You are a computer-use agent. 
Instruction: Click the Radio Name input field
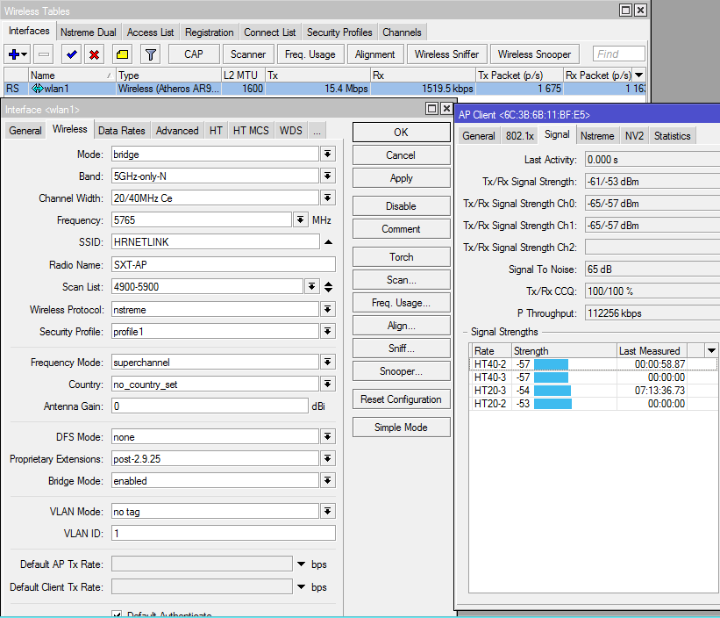pos(223,264)
